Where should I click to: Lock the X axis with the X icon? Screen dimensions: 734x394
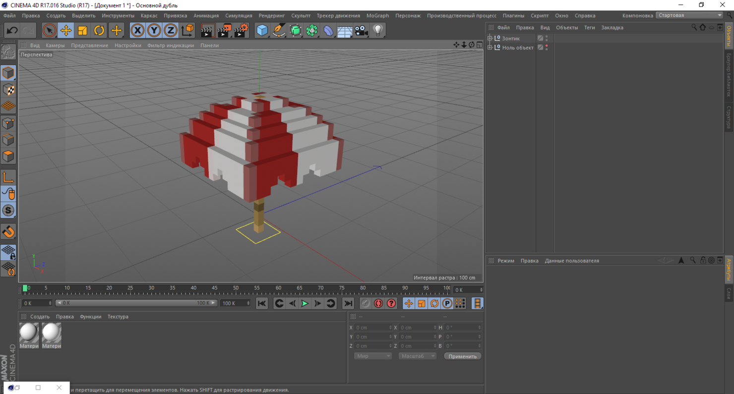(x=137, y=30)
